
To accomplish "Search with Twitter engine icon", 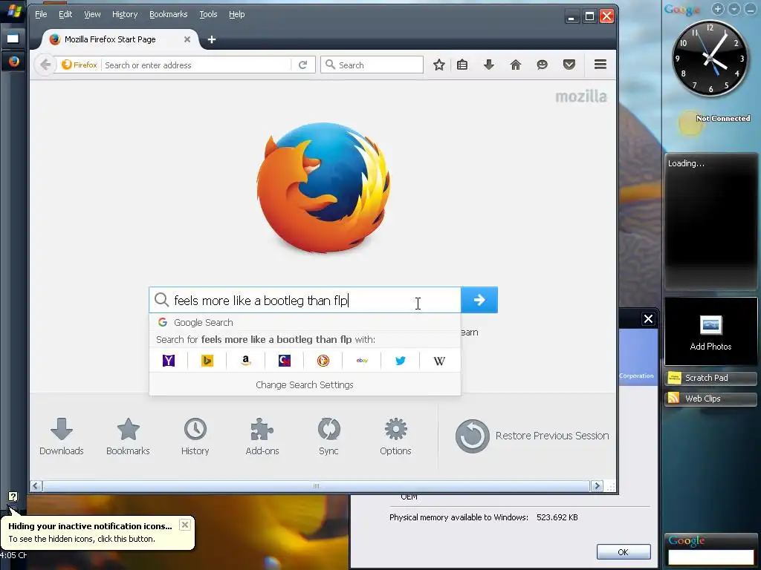I will [x=401, y=361].
